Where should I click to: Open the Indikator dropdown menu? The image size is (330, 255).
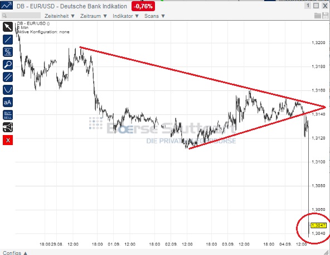(125, 16)
